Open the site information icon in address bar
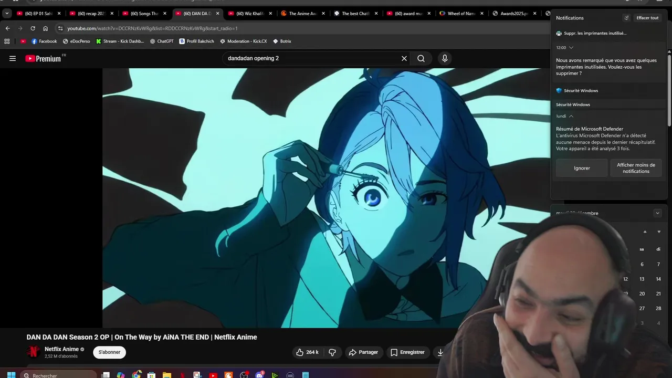 pos(60,28)
